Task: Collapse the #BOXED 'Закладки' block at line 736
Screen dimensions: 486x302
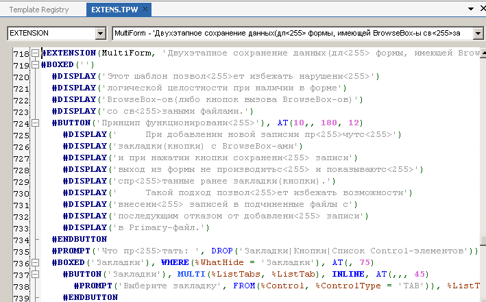Action: point(35,263)
